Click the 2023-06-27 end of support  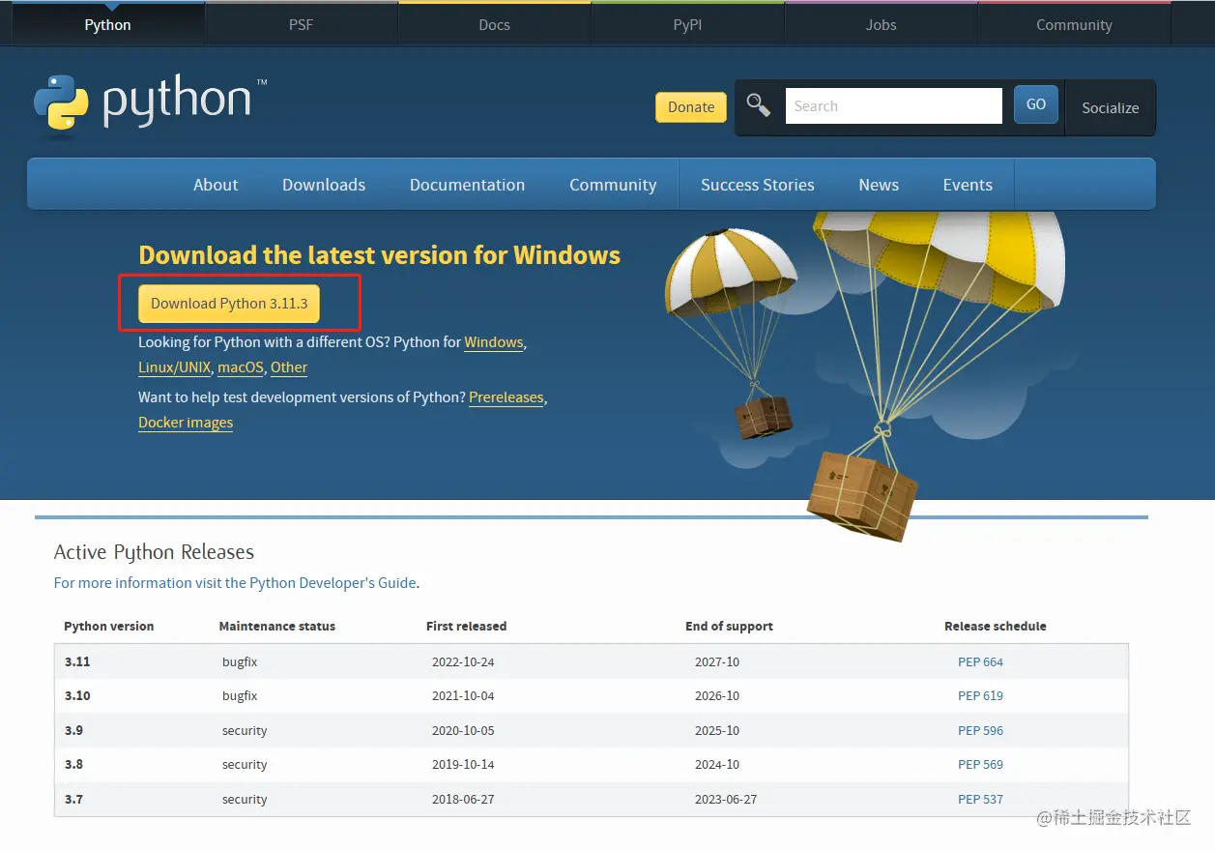(x=726, y=800)
